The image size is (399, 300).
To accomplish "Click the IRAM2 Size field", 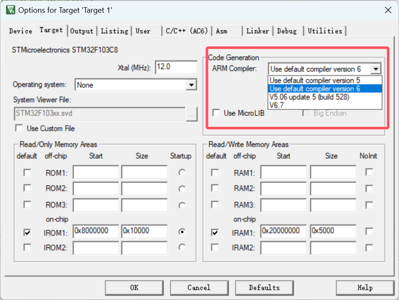I will [333, 248].
